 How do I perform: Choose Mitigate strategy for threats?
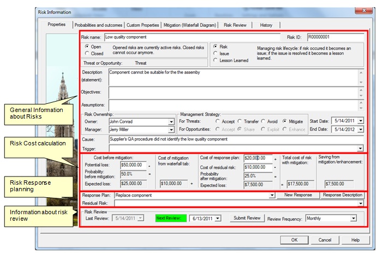click(x=285, y=121)
